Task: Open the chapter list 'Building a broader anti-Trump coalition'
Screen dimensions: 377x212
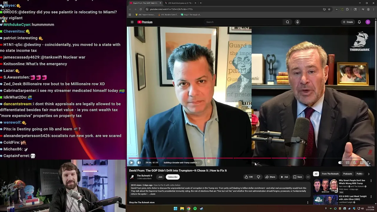Action: (181, 163)
